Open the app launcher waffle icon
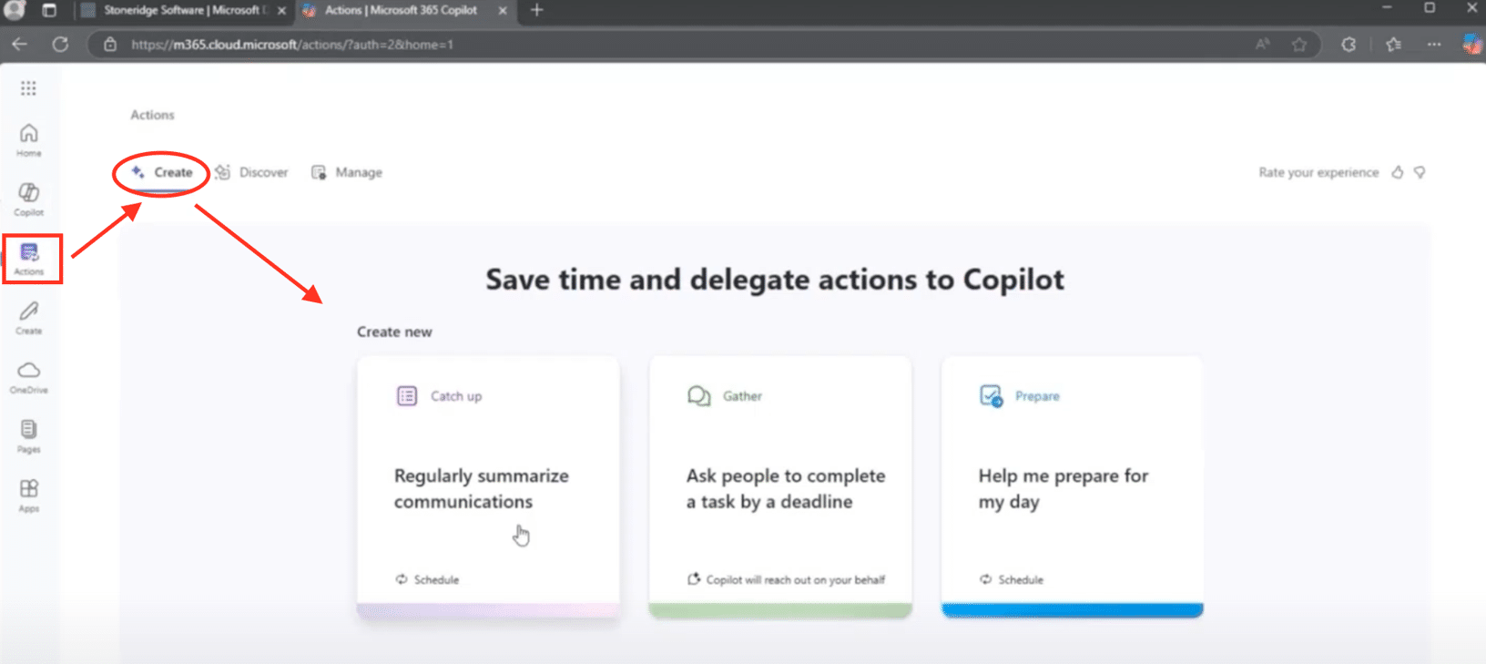This screenshot has height=664, width=1486. click(x=28, y=88)
